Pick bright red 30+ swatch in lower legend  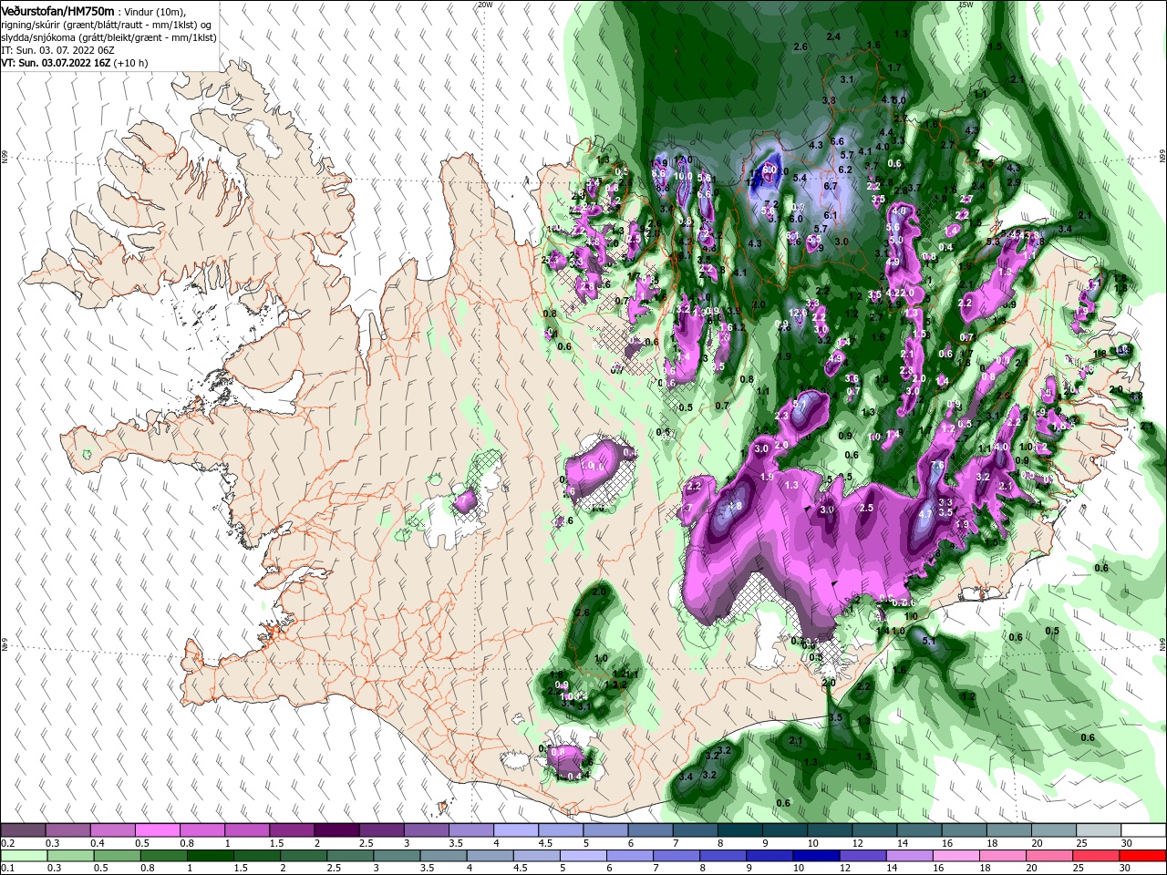coord(1143,856)
